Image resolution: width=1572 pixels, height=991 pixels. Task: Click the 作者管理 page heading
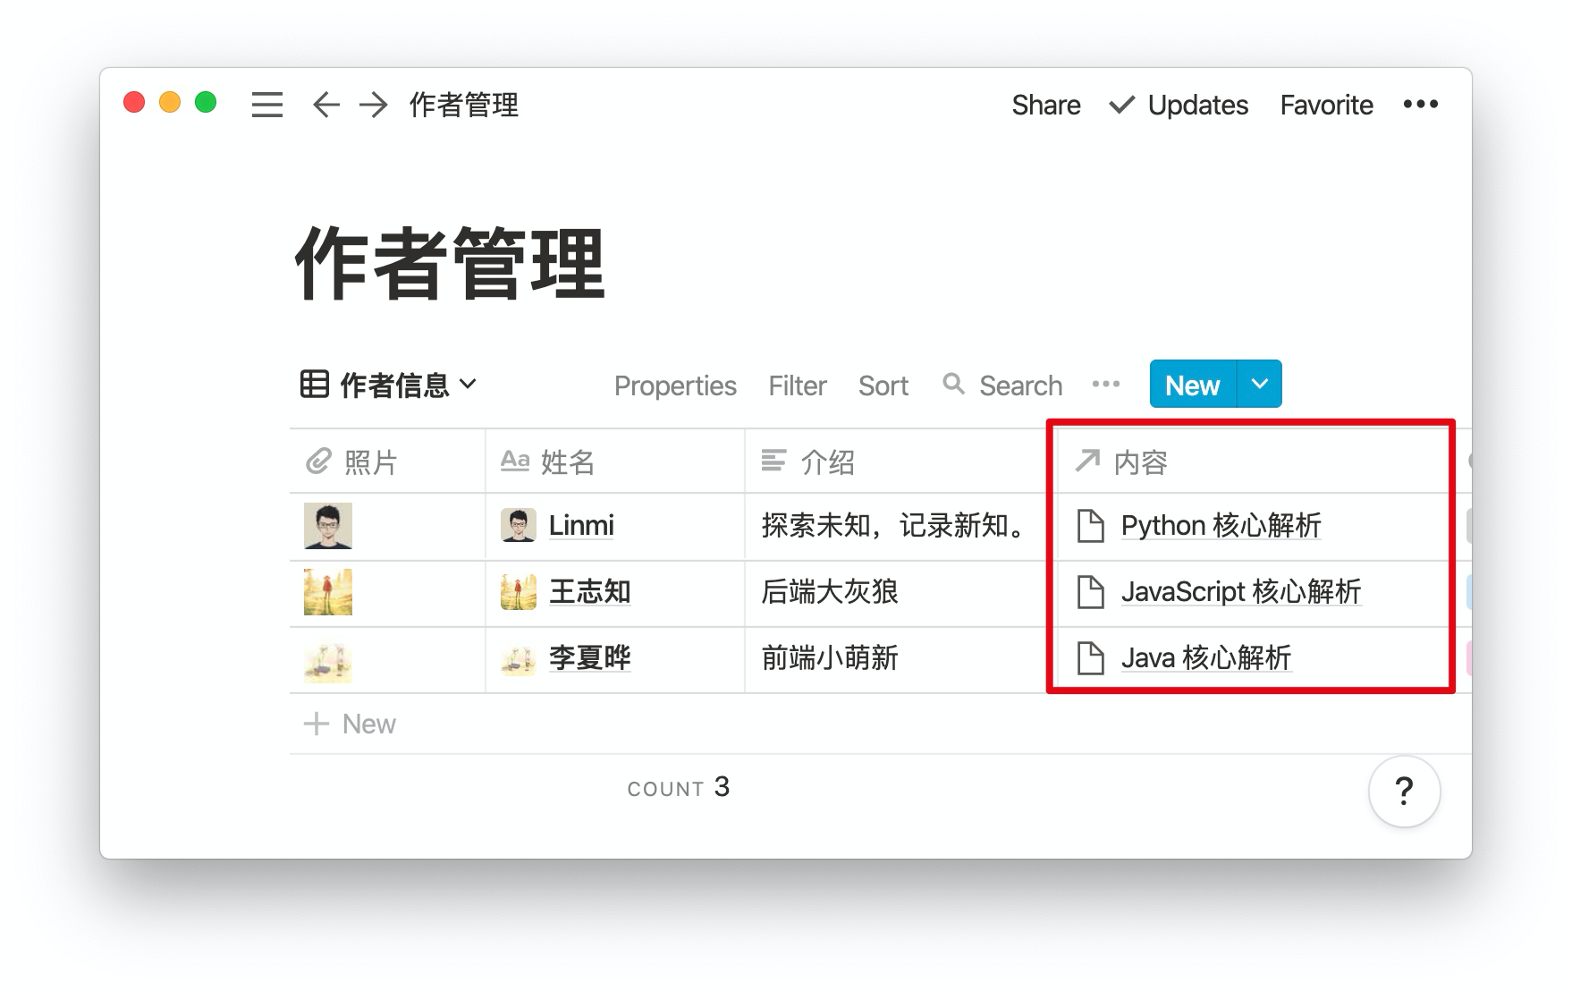pos(450,264)
